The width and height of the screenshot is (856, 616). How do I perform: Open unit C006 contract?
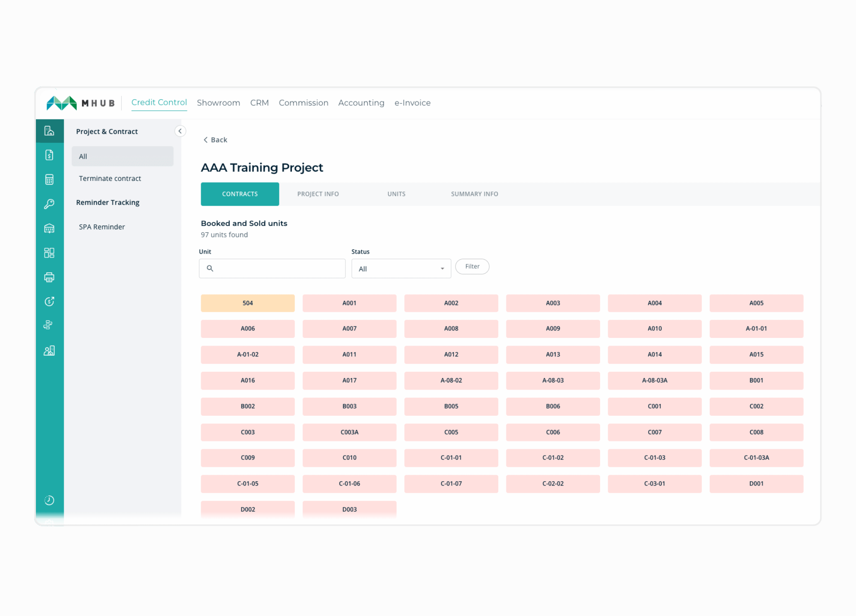(553, 432)
